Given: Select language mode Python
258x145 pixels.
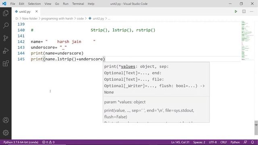Looking at the screenshot, I should click(235, 142).
